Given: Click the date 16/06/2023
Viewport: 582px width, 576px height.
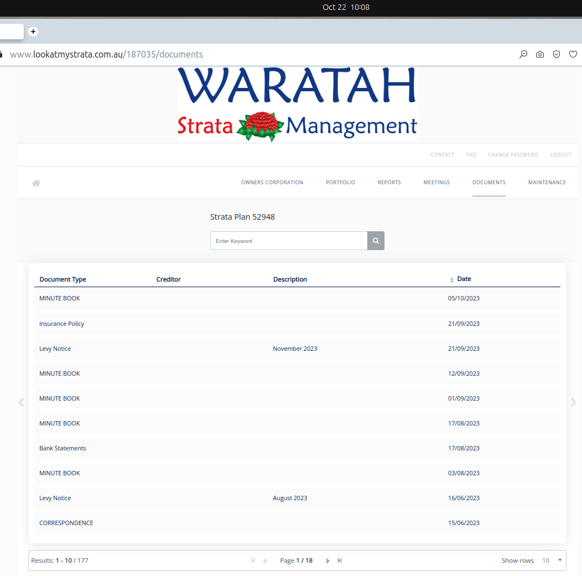Looking at the screenshot, I should pos(464,497).
